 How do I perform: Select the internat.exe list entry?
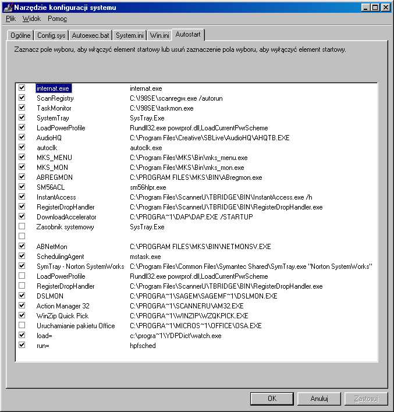(54, 88)
